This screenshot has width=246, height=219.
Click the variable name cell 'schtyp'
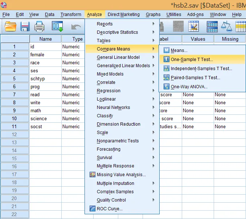45,78
